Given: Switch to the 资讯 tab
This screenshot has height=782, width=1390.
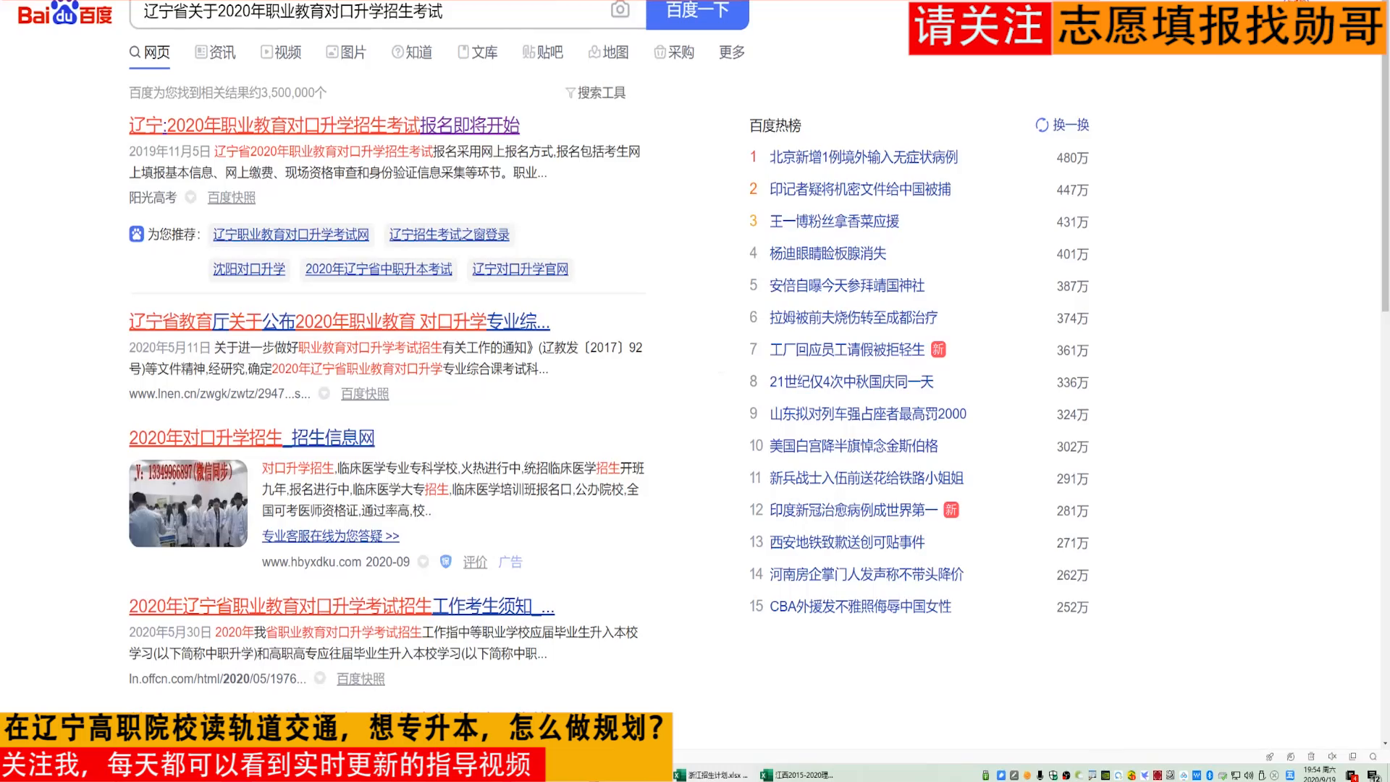Looking at the screenshot, I should (x=215, y=52).
